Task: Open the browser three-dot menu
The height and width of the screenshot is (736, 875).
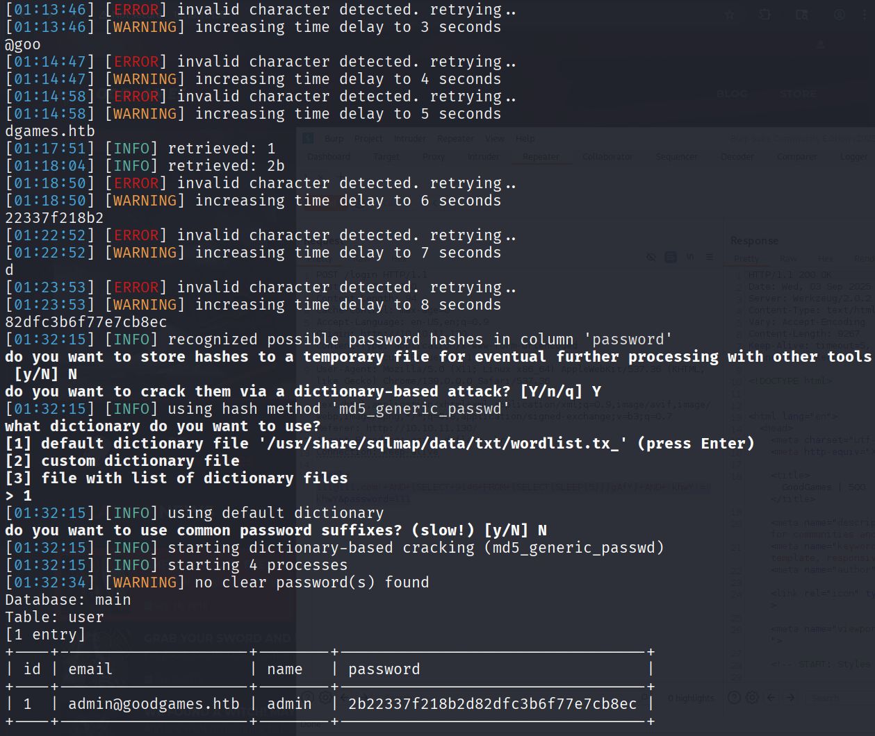Action: point(865,15)
